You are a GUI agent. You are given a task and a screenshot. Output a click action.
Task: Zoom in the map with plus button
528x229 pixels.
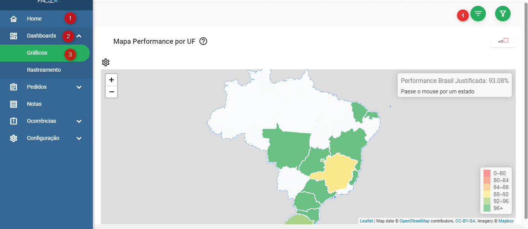111,80
